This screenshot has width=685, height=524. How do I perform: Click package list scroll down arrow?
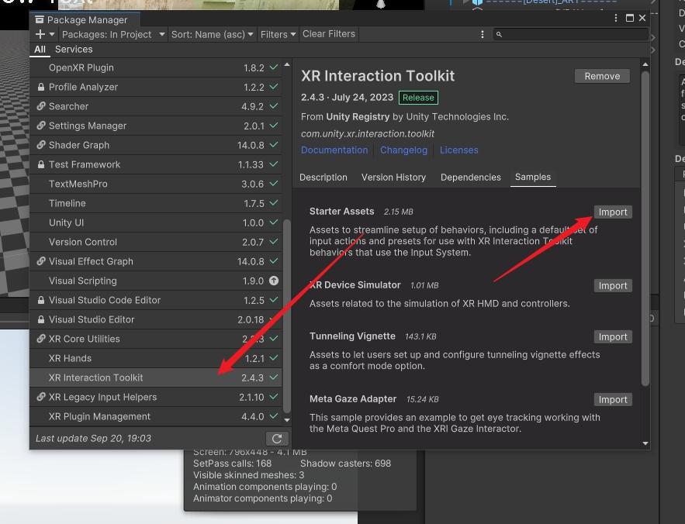(287, 419)
